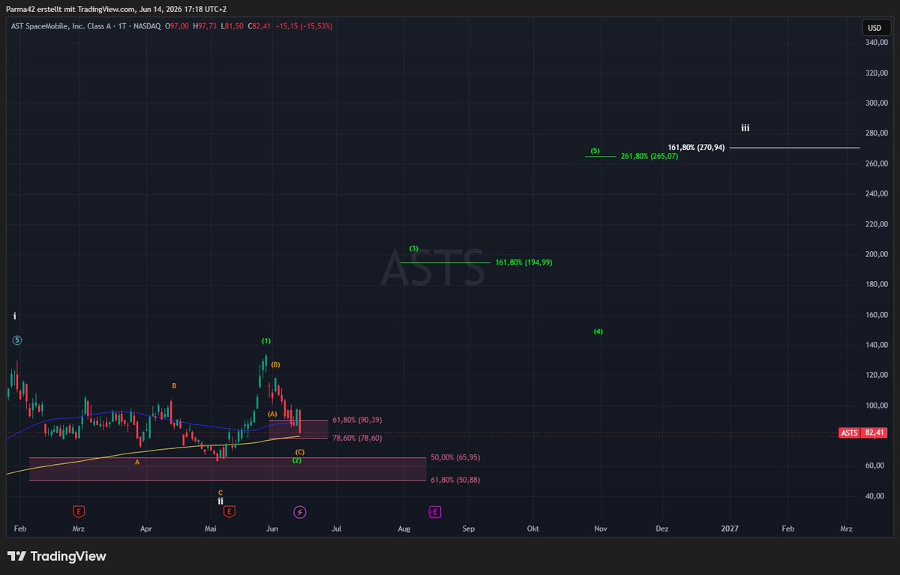Open the red earnings marker at Mai
The width and height of the screenshot is (900, 575).
(x=229, y=511)
